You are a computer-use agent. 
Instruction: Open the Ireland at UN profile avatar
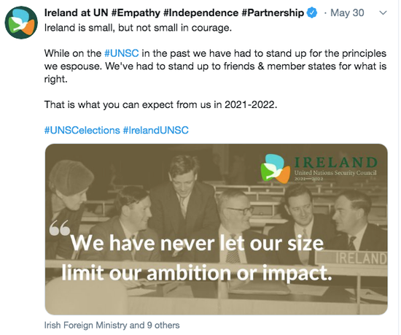(x=21, y=23)
